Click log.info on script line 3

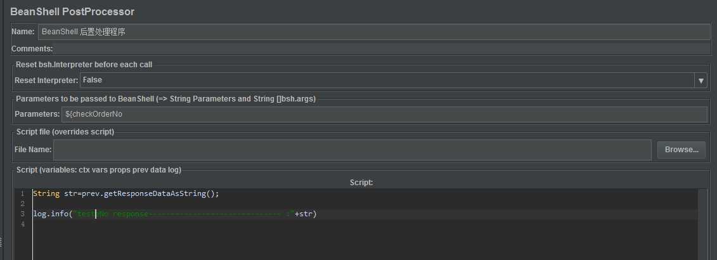[52, 214]
